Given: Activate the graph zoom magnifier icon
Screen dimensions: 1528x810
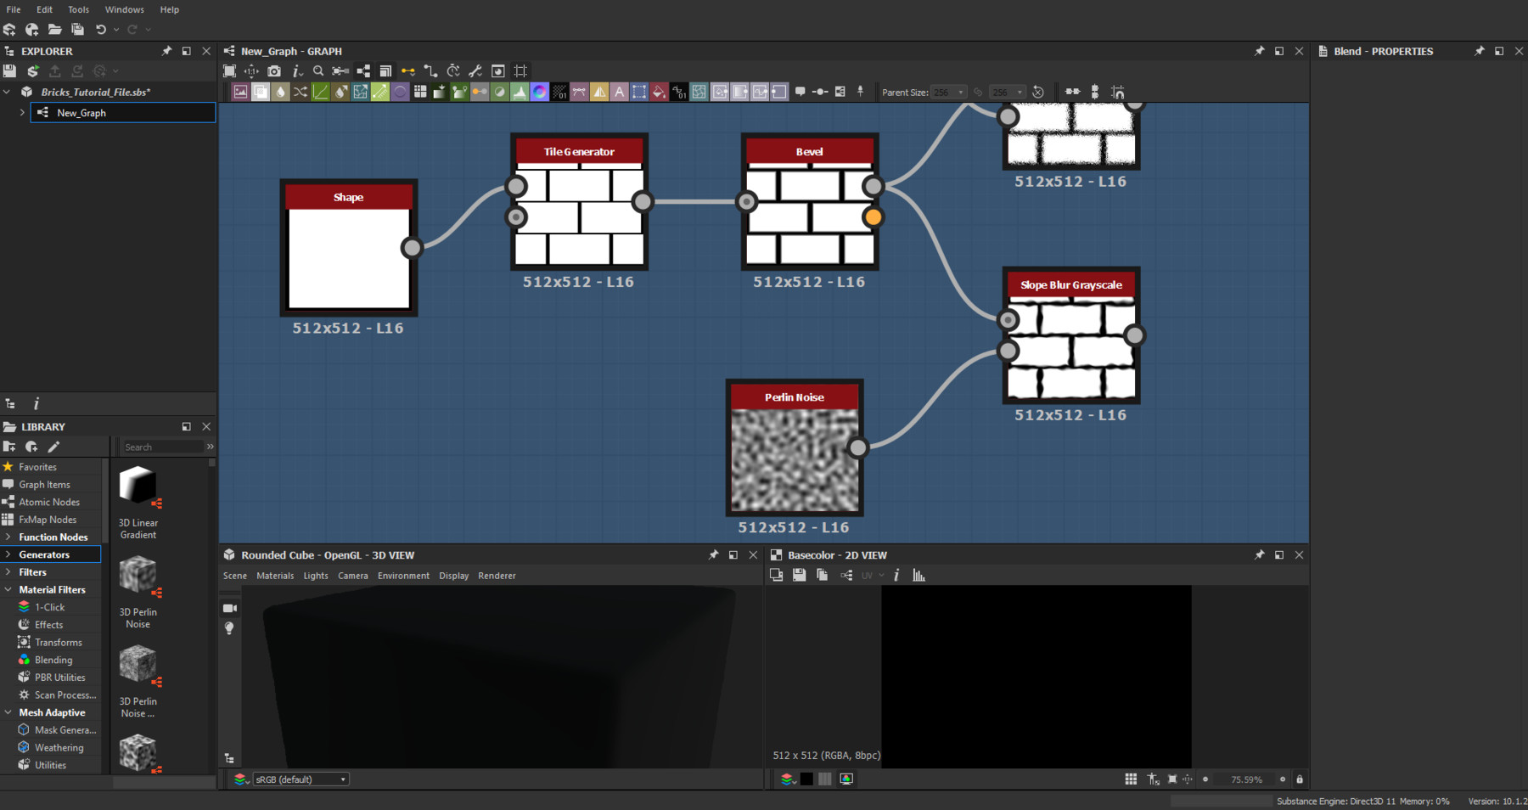Looking at the screenshot, I should [317, 71].
